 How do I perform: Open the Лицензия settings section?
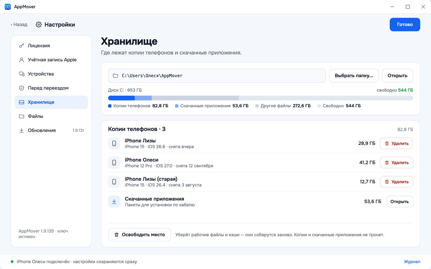tap(51, 46)
